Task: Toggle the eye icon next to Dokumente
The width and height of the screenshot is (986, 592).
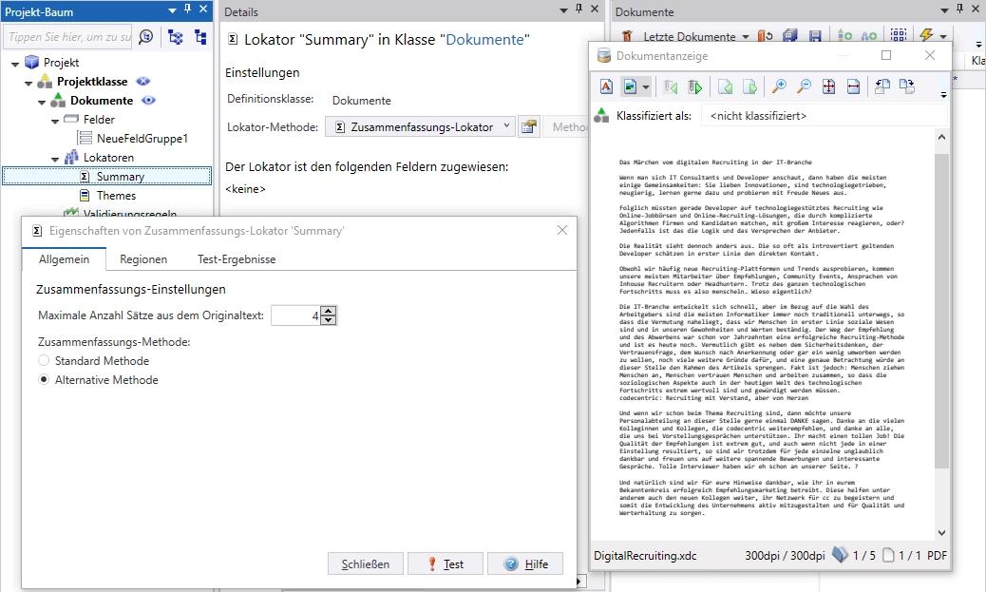Action: (148, 101)
